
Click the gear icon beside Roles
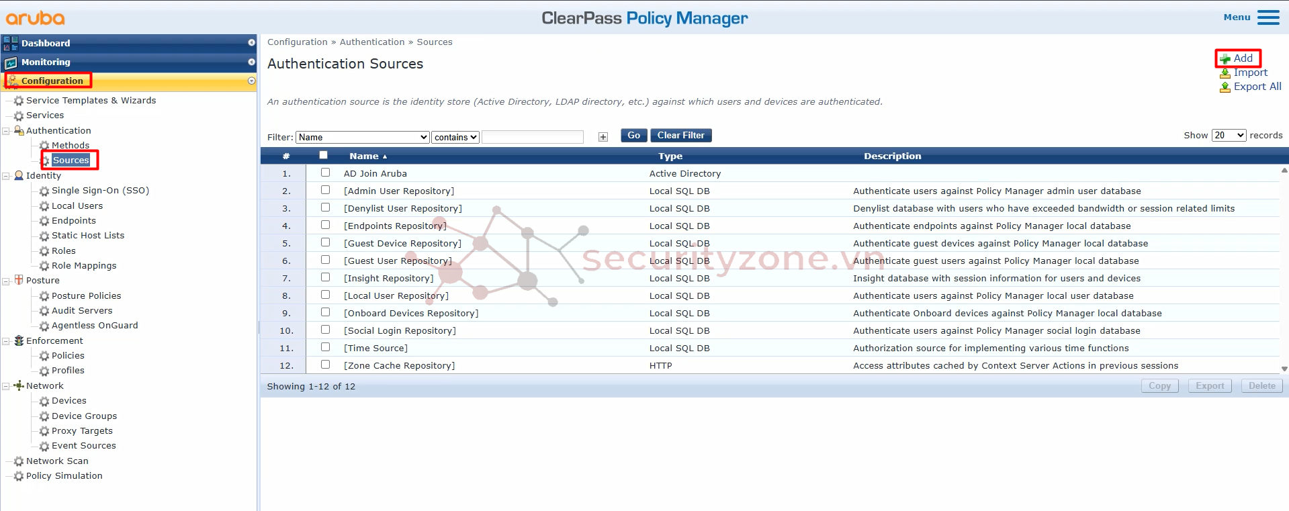(44, 251)
